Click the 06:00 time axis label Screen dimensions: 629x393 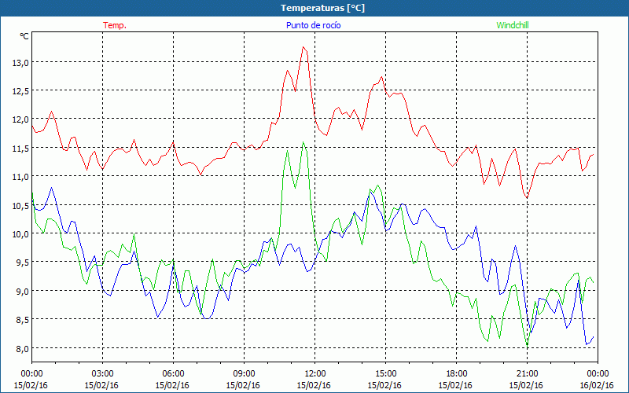click(x=173, y=374)
